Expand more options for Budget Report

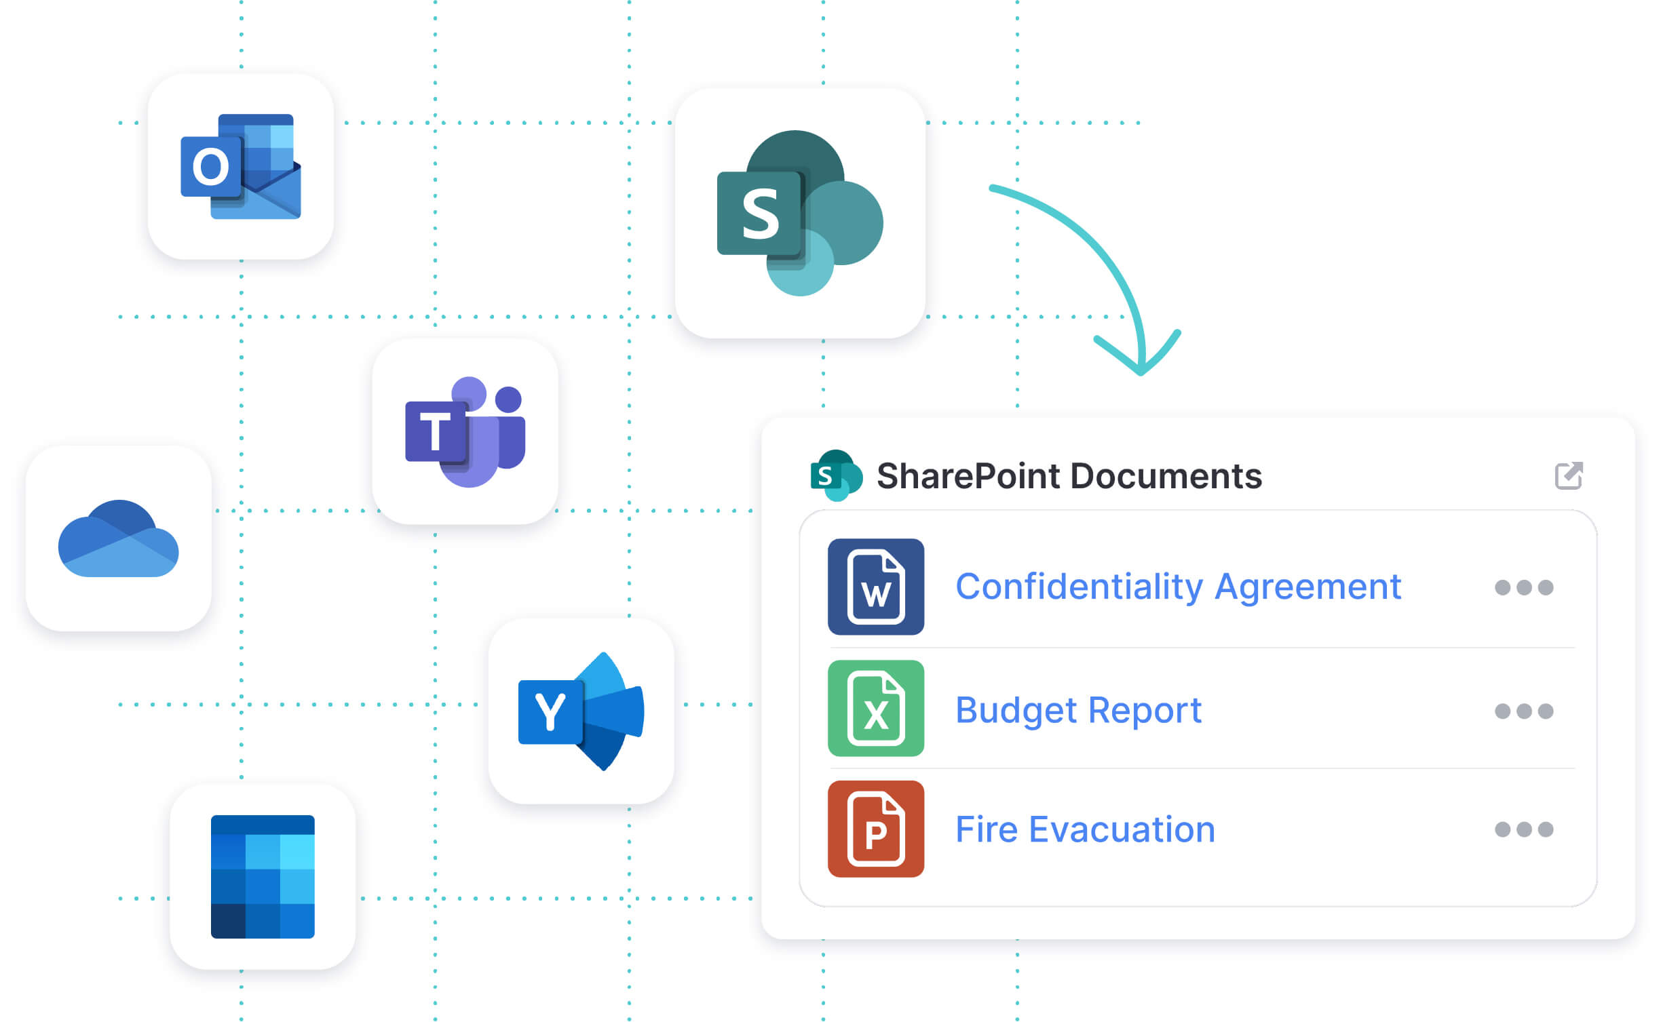(1523, 711)
